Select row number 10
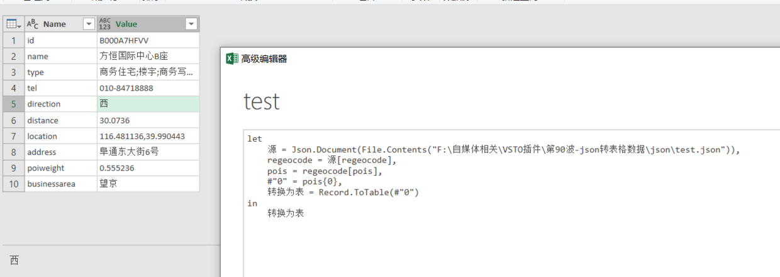 [x=13, y=184]
